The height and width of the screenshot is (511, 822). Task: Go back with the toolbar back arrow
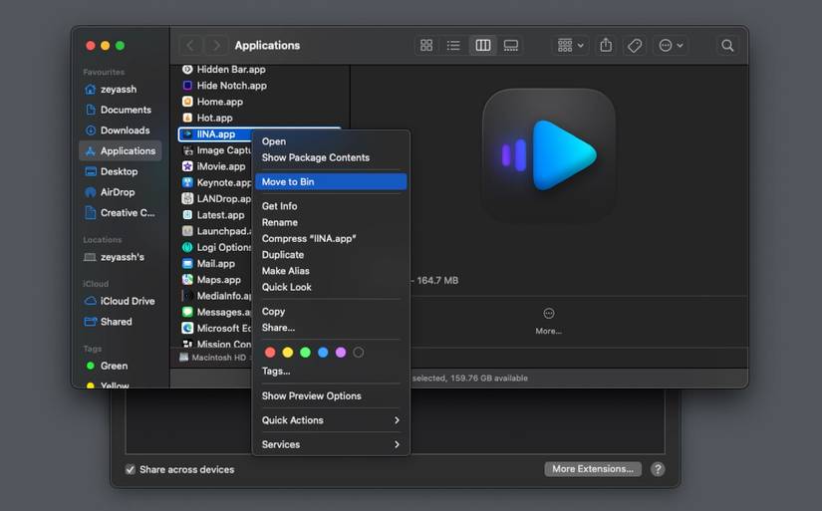pos(191,46)
